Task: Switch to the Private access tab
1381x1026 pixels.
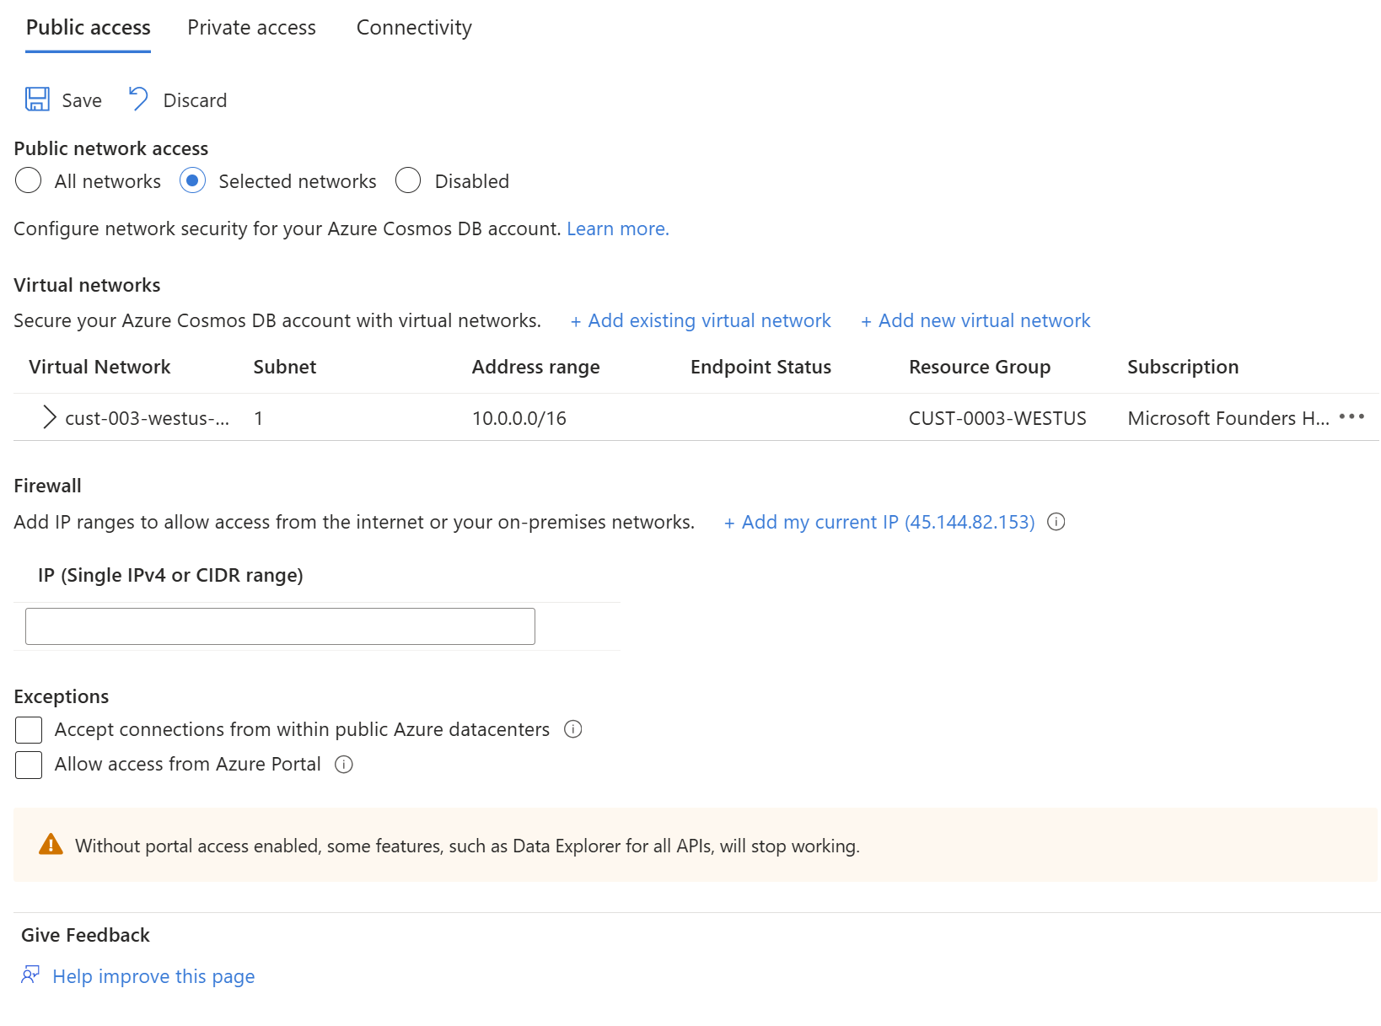Action: 251,28
